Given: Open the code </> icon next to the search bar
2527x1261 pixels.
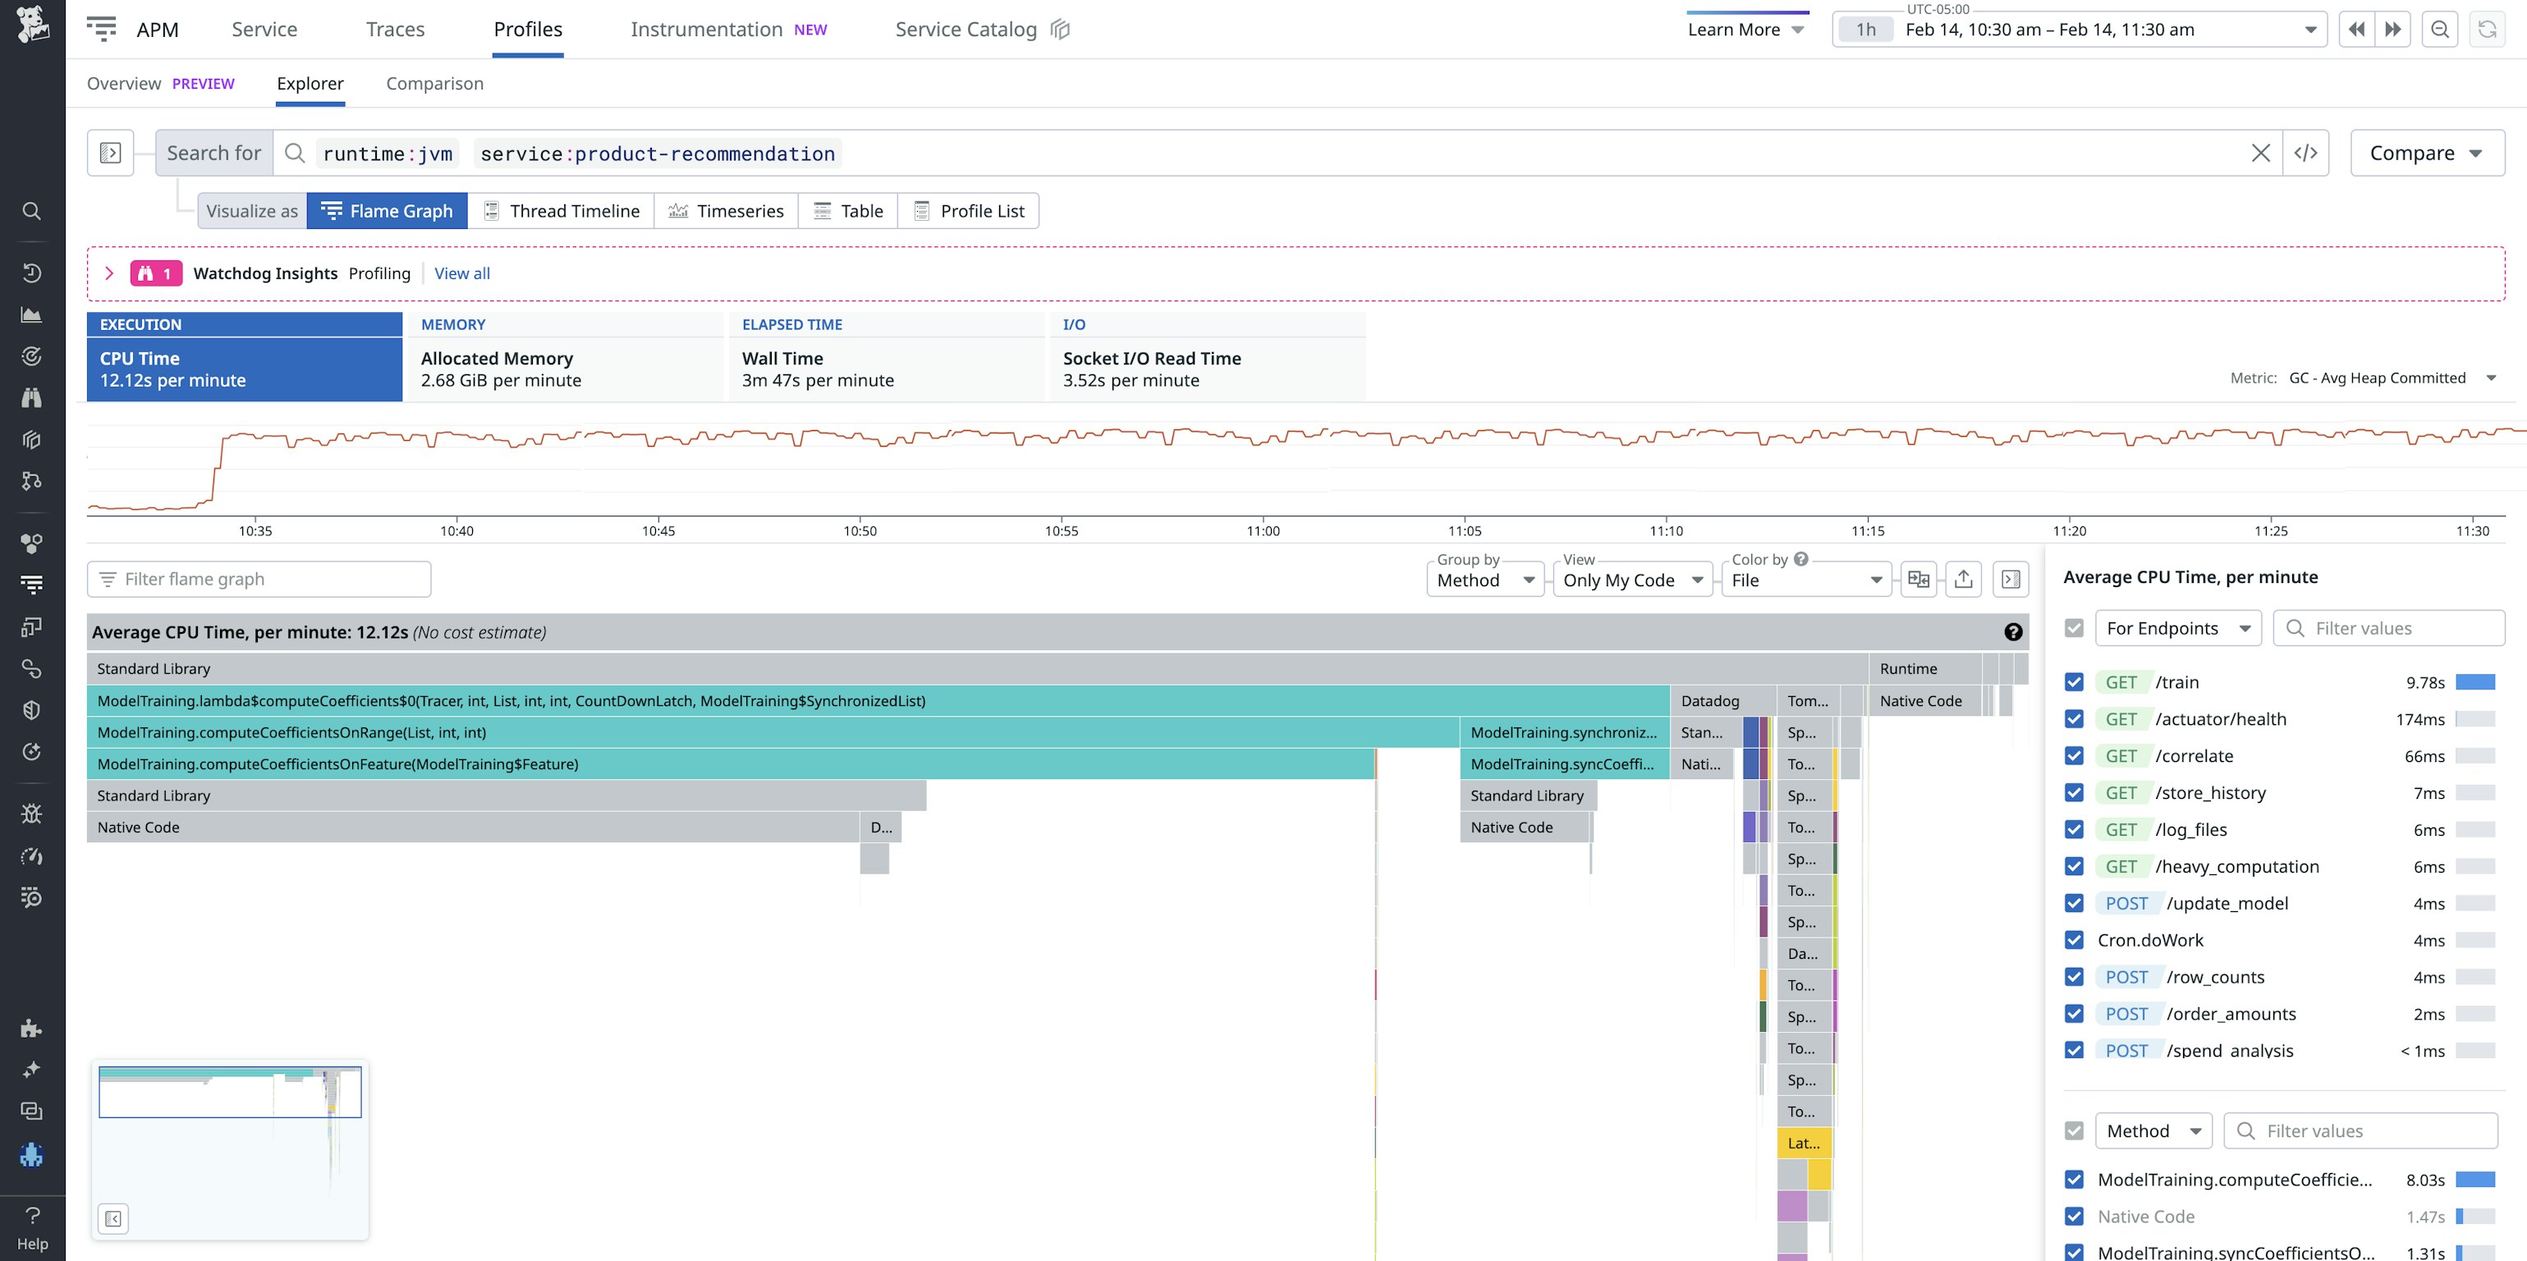Looking at the screenshot, I should [2305, 153].
